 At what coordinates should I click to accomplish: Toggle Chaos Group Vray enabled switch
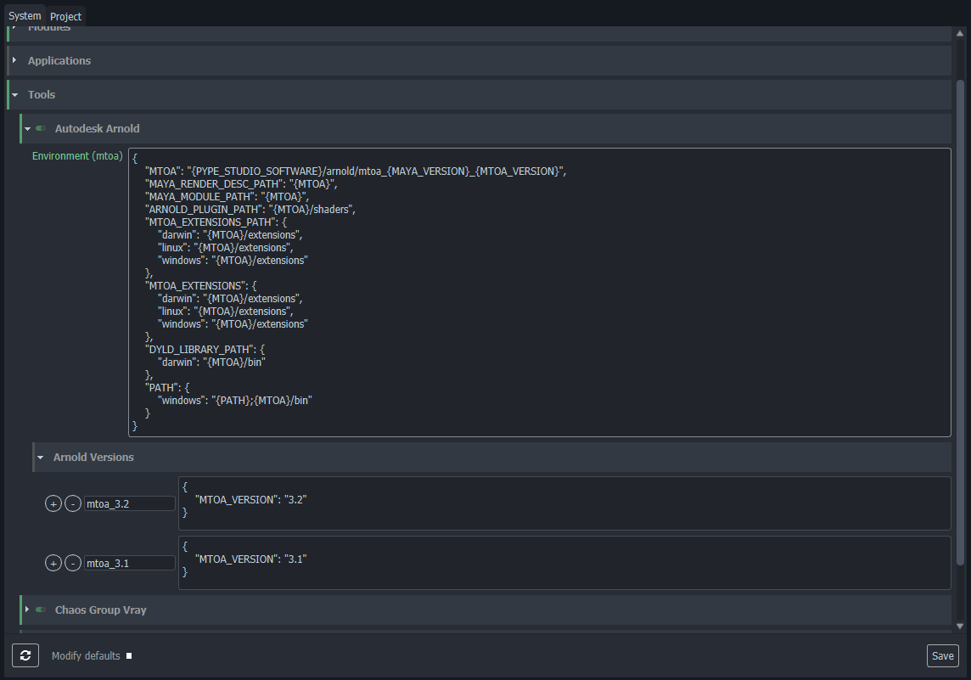pos(41,610)
